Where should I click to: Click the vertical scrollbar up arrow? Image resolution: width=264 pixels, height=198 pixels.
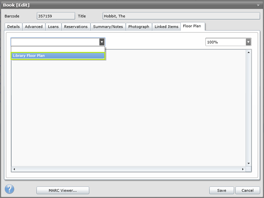[x=248, y=53]
